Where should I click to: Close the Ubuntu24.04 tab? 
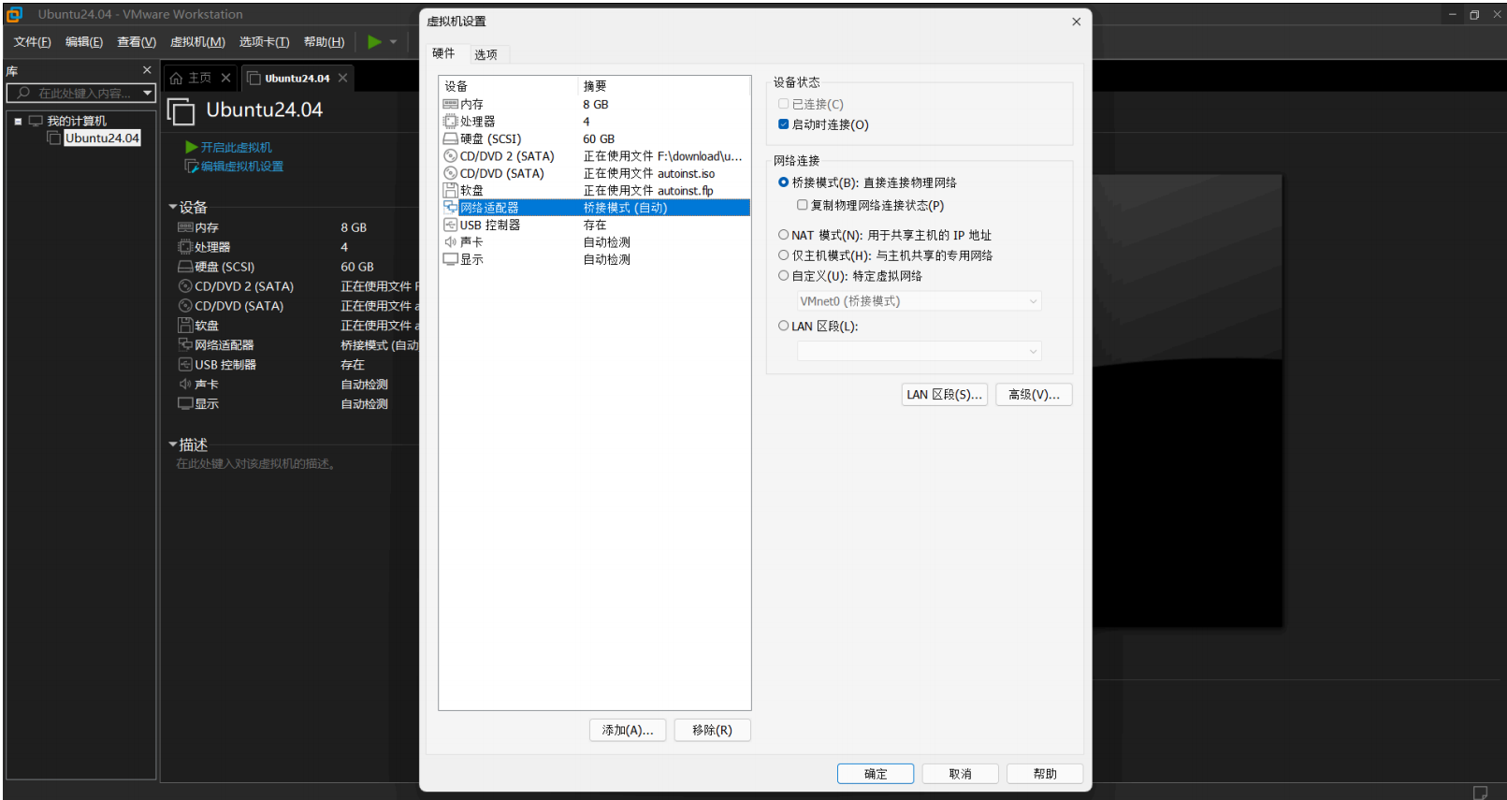[x=343, y=78]
